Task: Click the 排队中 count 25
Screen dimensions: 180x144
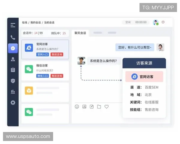Action: [x=64, y=33]
